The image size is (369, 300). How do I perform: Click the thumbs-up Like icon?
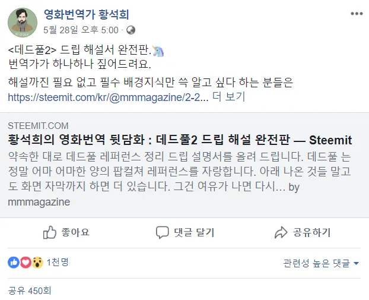50,232
